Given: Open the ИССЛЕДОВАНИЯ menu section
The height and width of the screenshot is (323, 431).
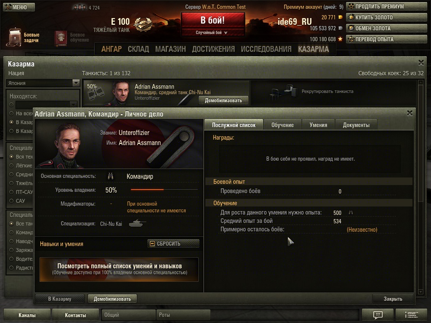Looking at the screenshot, I should pyautogui.click(x=266, y=49).
